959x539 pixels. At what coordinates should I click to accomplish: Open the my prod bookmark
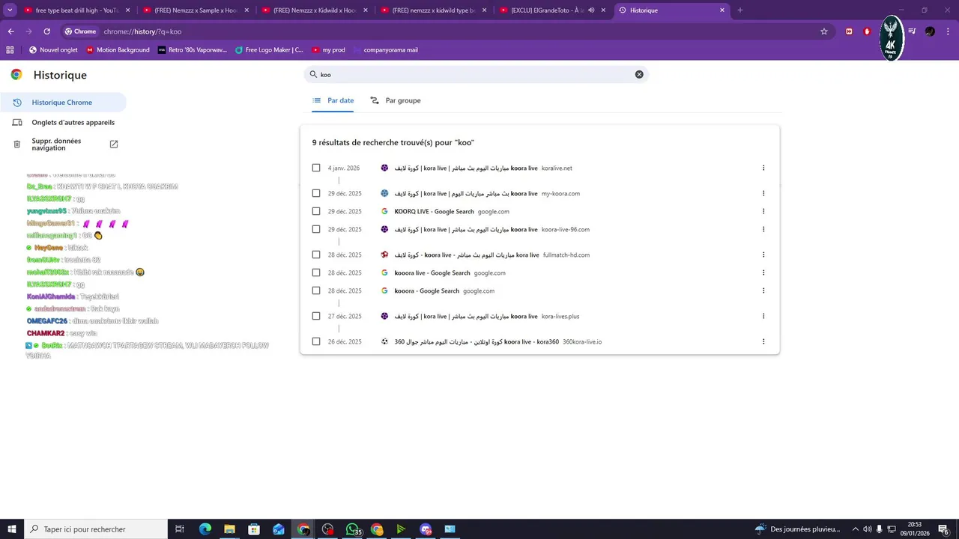coord(328,50)
